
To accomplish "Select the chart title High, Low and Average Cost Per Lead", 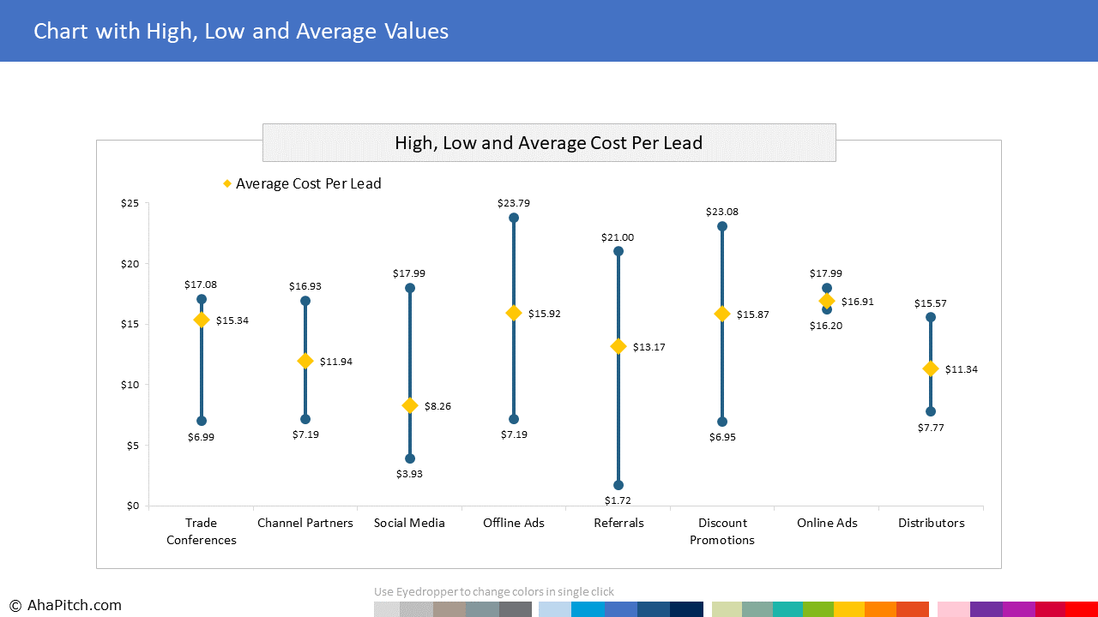I will tap(549, 143).
